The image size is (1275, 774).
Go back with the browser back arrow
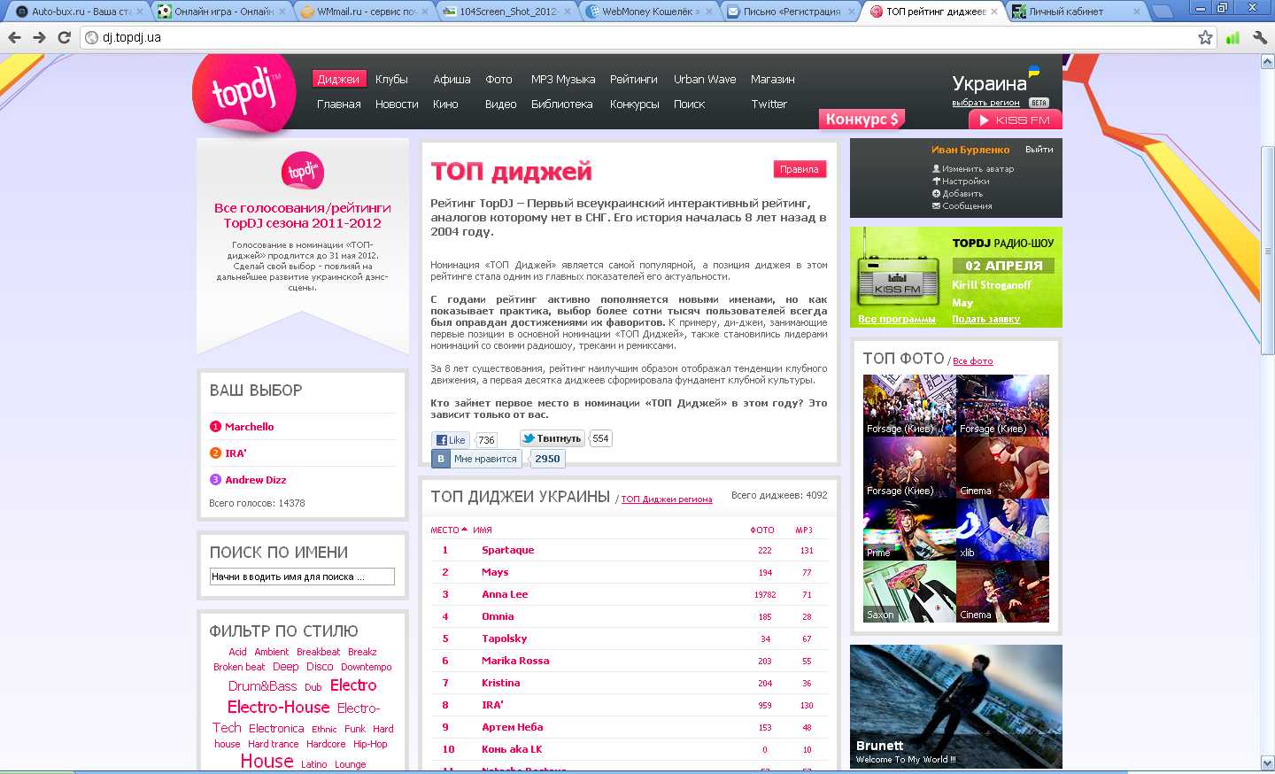pos(14,37)
